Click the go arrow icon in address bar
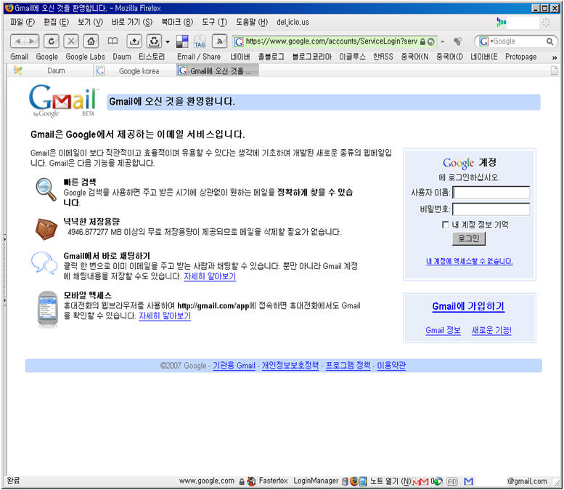 (430, 41)
